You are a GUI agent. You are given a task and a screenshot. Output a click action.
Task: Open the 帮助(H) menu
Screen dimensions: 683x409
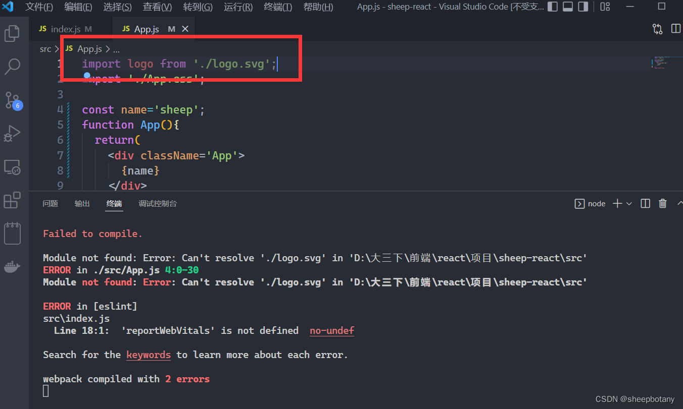tap(318, 7)
